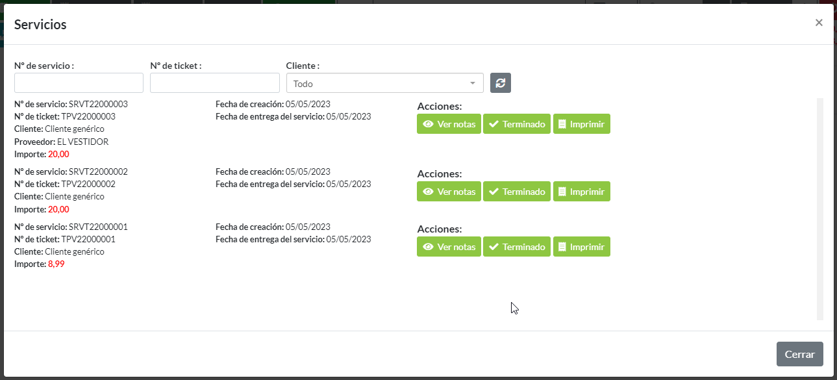Print service SRVT22000002 ticket
The image size is (837, 380).
(581, 192)
